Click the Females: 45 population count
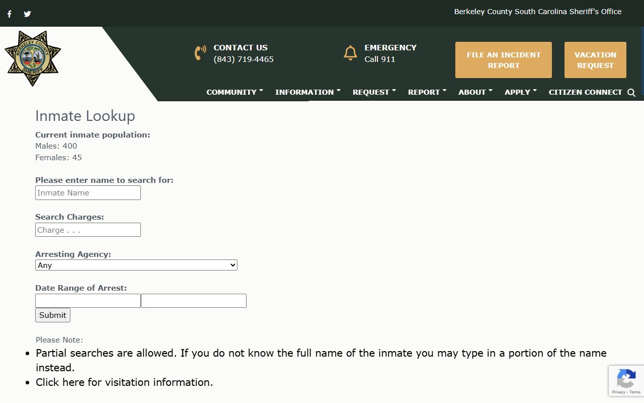The width and height of the screenshot is (644, 403). tap(58, 158)
